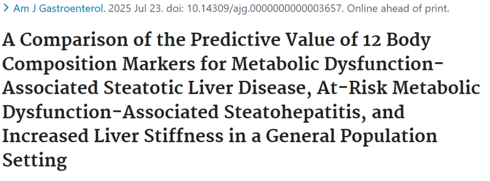Viewport: 490px width, 181px height.
Task: Click "Associated" starting the third title line
Action: click(50, 88)
